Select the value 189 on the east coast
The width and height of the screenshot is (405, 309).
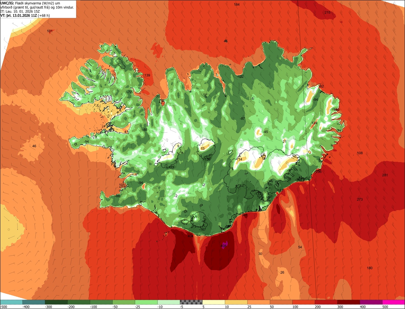coord(336,110)
